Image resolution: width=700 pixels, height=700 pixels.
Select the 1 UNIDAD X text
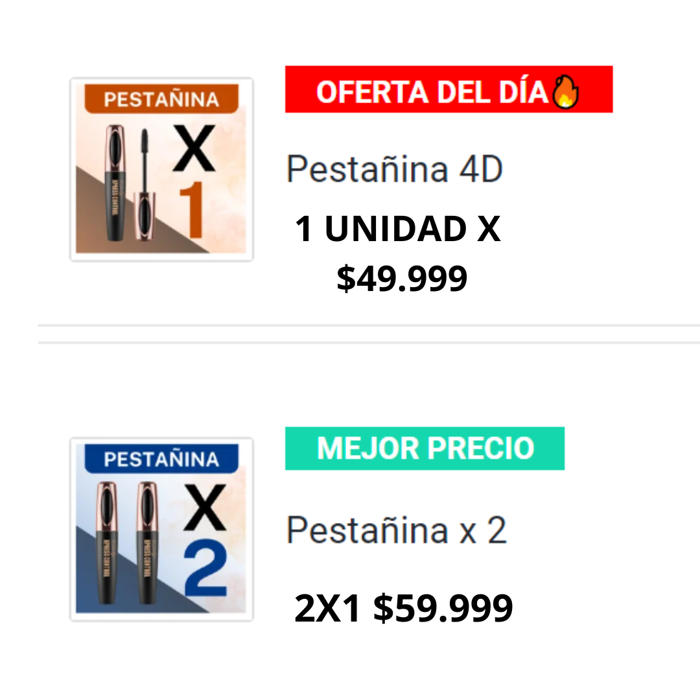398,229
